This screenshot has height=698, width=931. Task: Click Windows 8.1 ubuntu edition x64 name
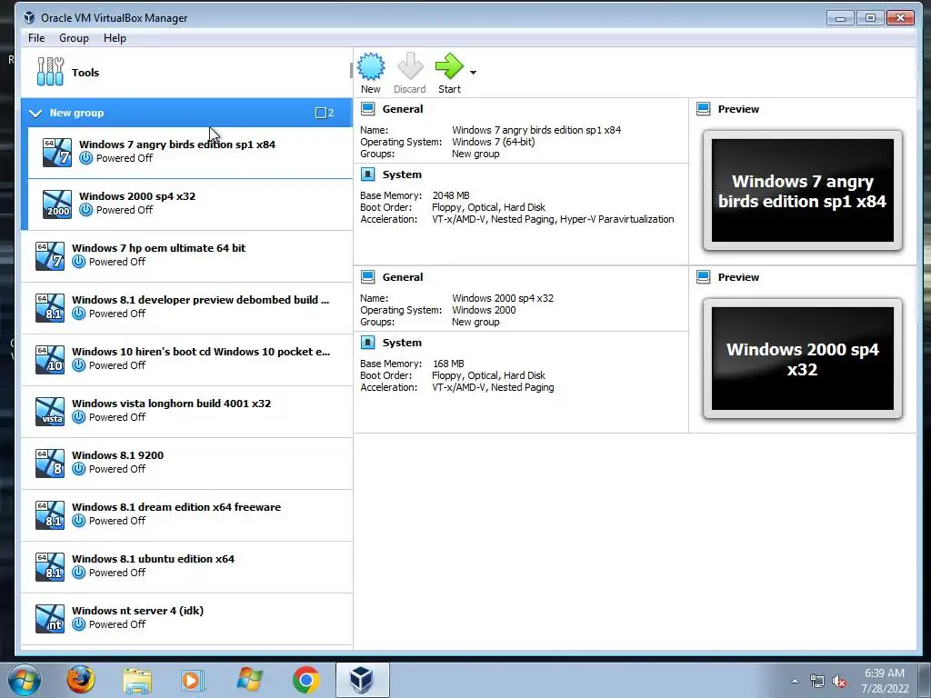pyautogui.click(x=153, y=559)
